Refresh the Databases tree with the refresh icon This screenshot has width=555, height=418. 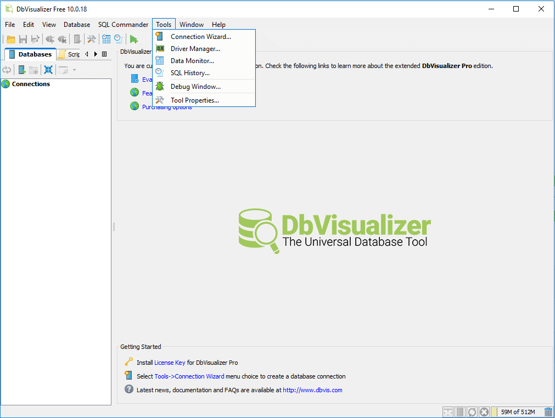(7, 69)
